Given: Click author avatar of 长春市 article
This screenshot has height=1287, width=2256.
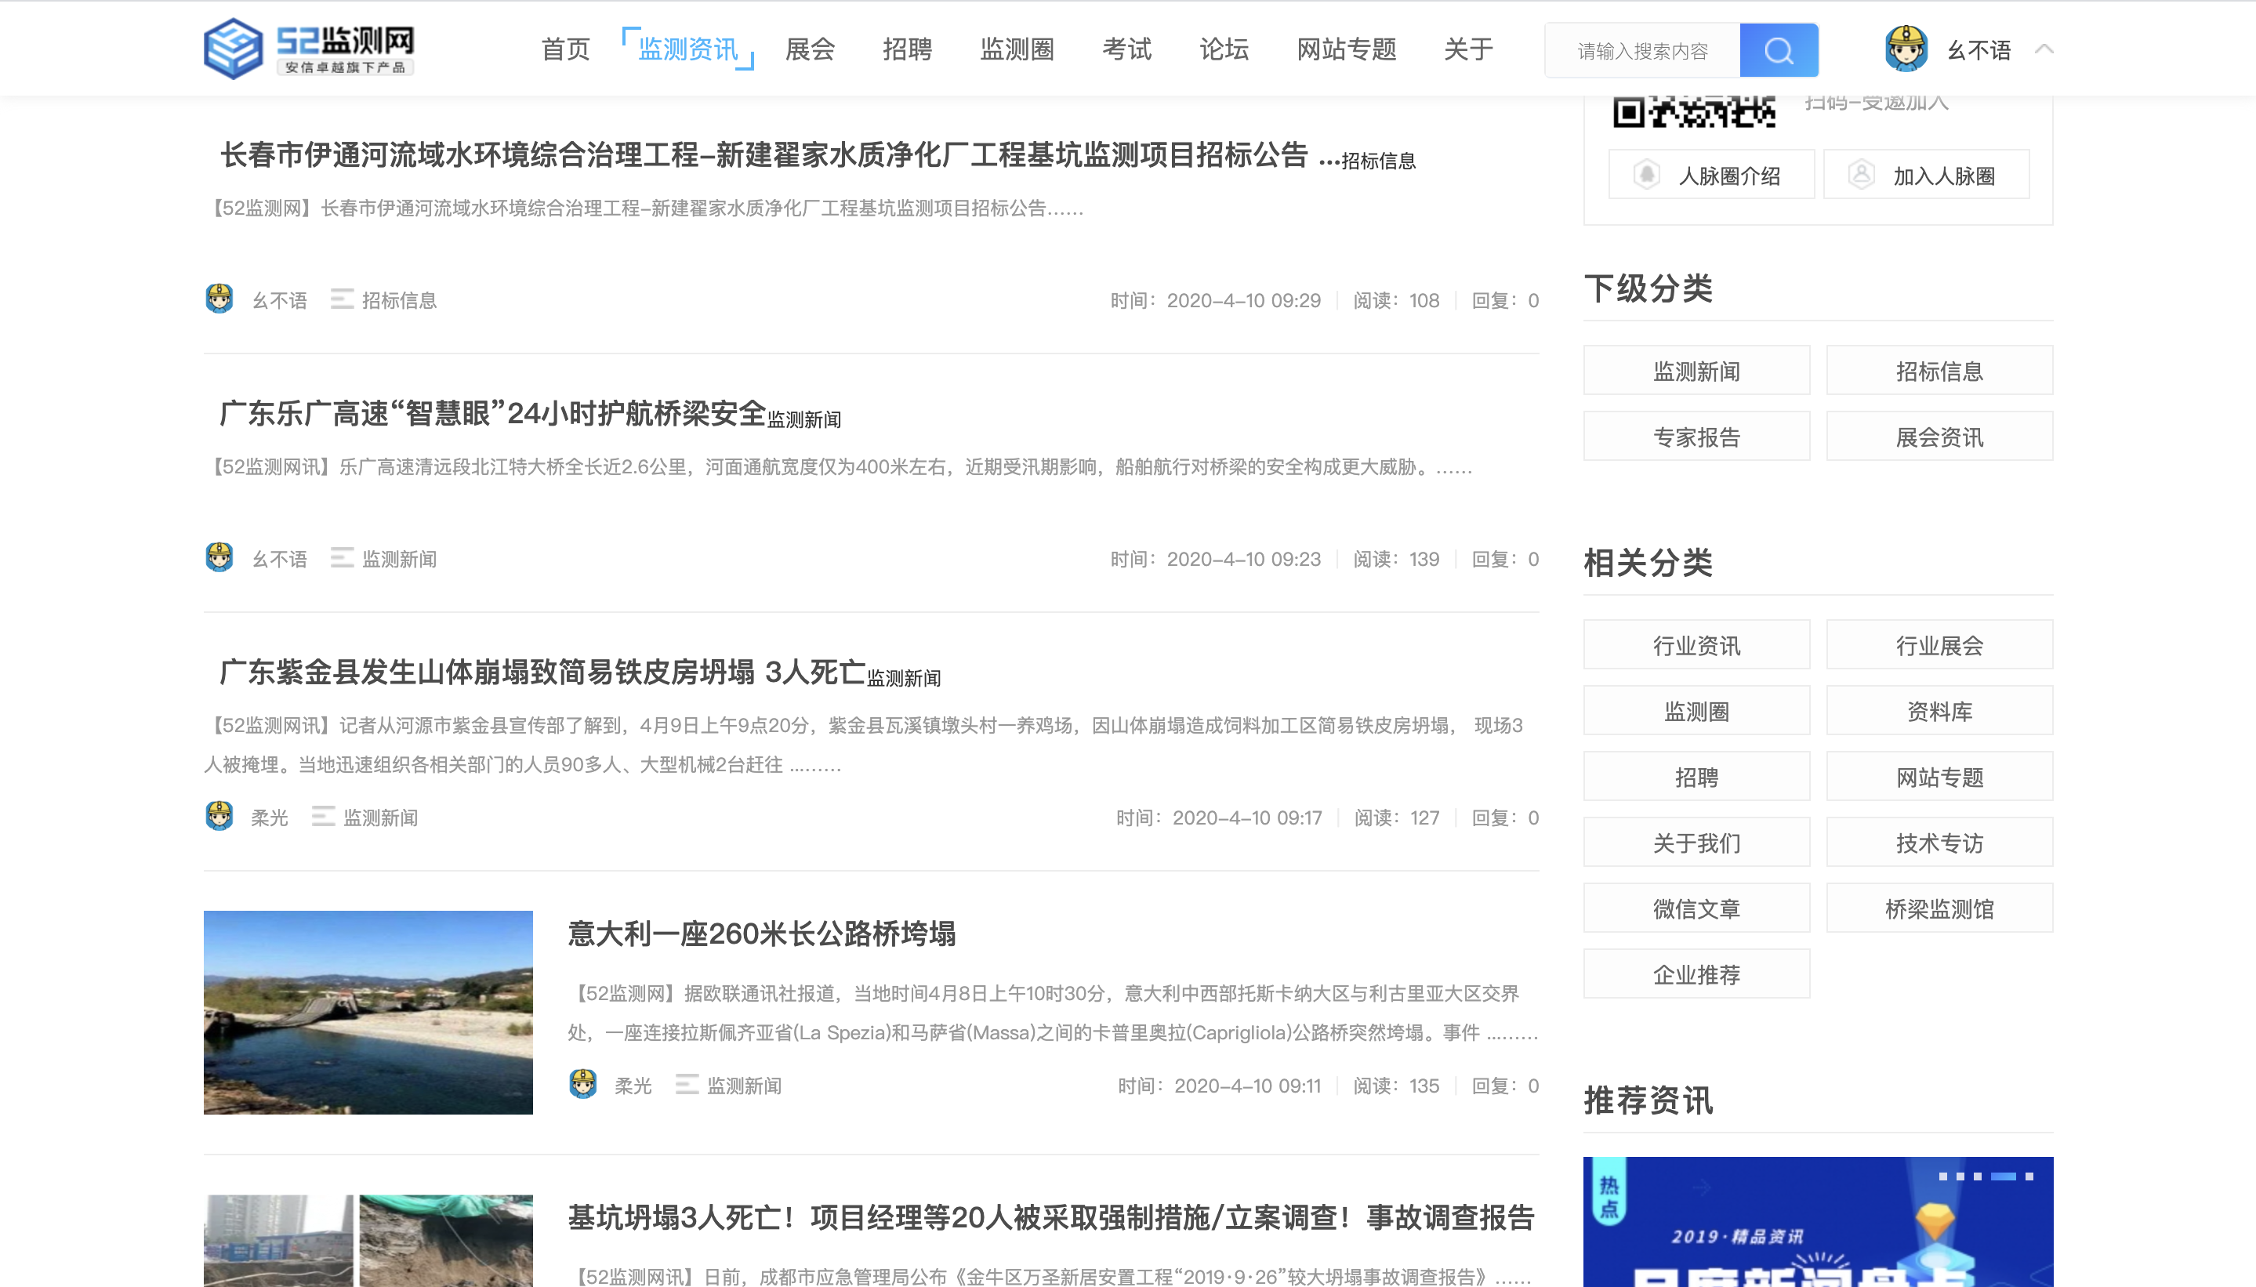Looking at the screenshot, I should (219, 299).
